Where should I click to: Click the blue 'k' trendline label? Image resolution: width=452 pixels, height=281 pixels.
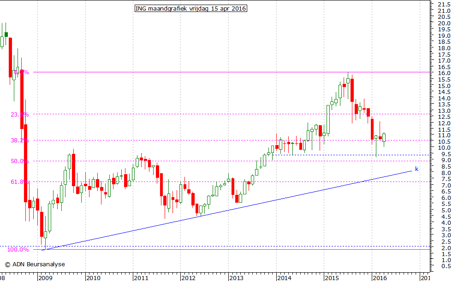(416, 169)
